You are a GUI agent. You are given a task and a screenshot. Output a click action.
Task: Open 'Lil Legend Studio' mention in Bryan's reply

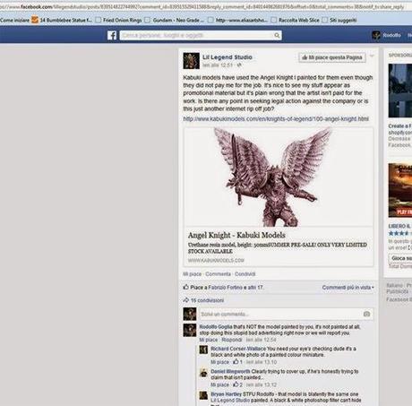click(x=230, y=401)
